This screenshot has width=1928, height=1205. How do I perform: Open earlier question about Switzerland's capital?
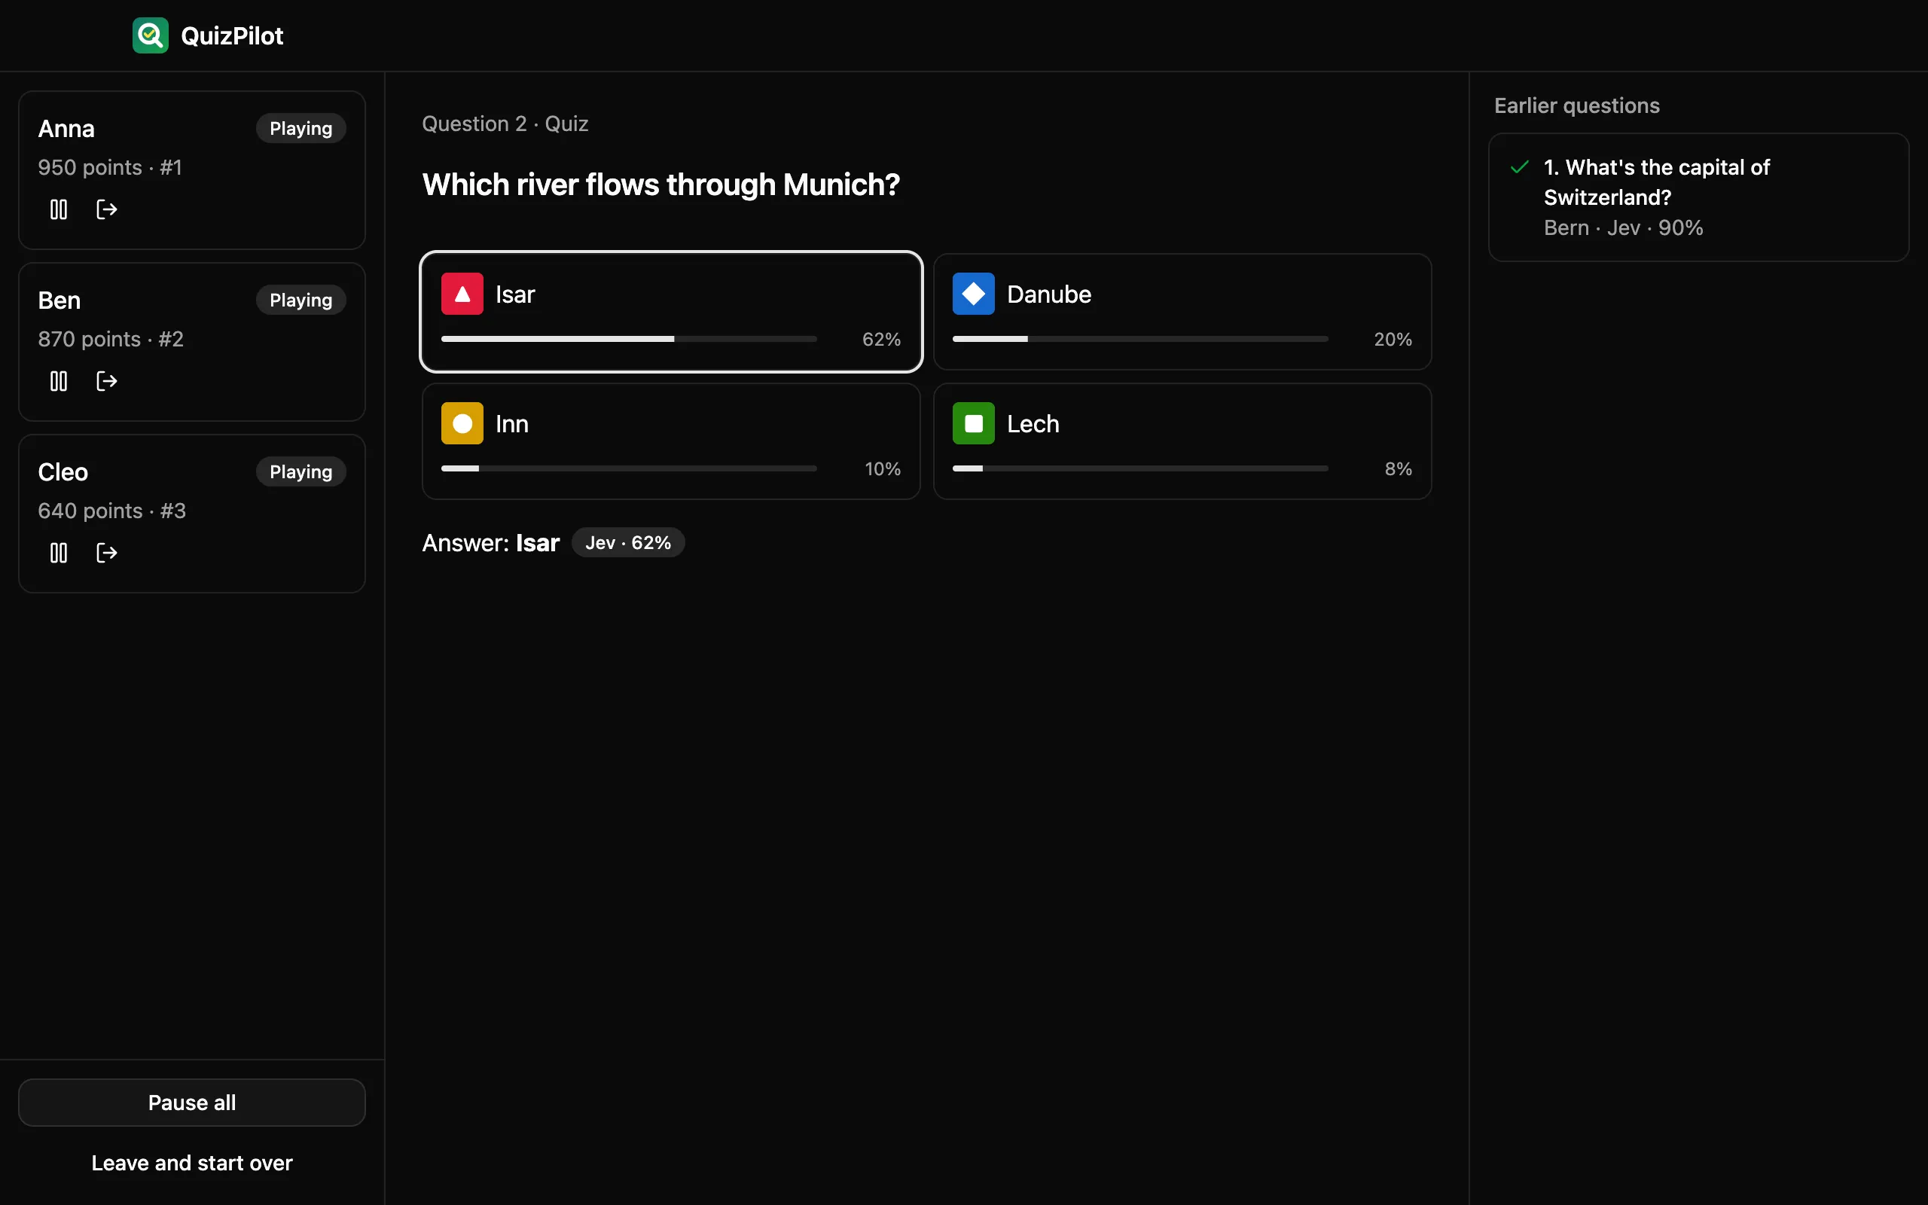click(x=1698, y=197)
